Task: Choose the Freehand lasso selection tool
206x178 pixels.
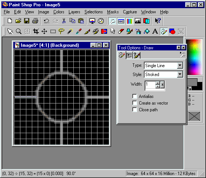Action: pos(62,32)
